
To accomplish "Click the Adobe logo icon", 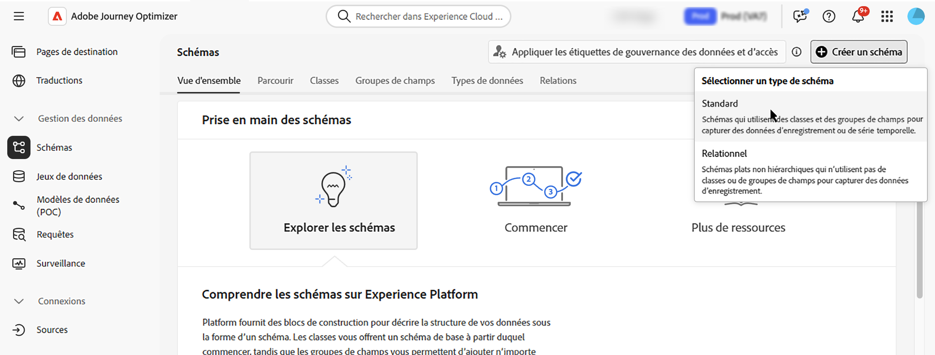I will [x=57, y=16].
